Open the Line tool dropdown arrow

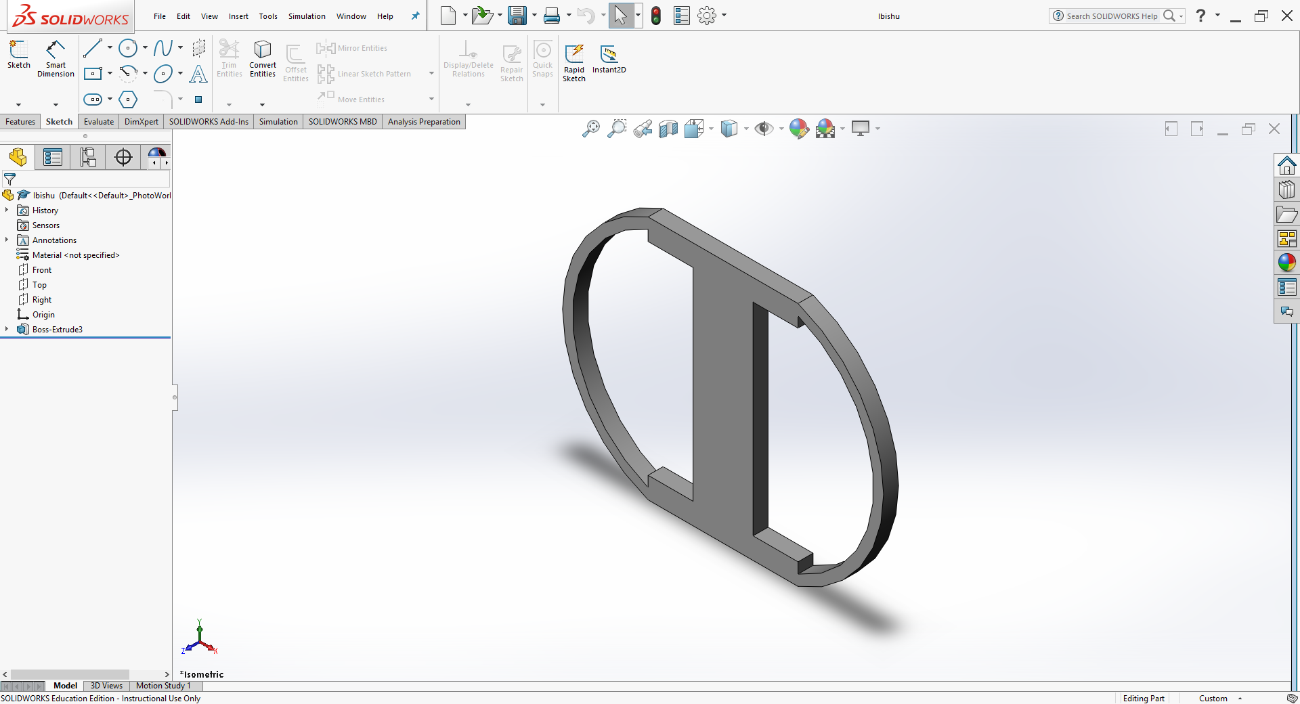pyautogui.click(x=110, y=48)
